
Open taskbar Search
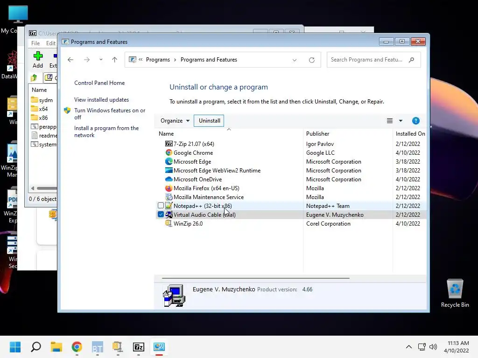(36, 347)
